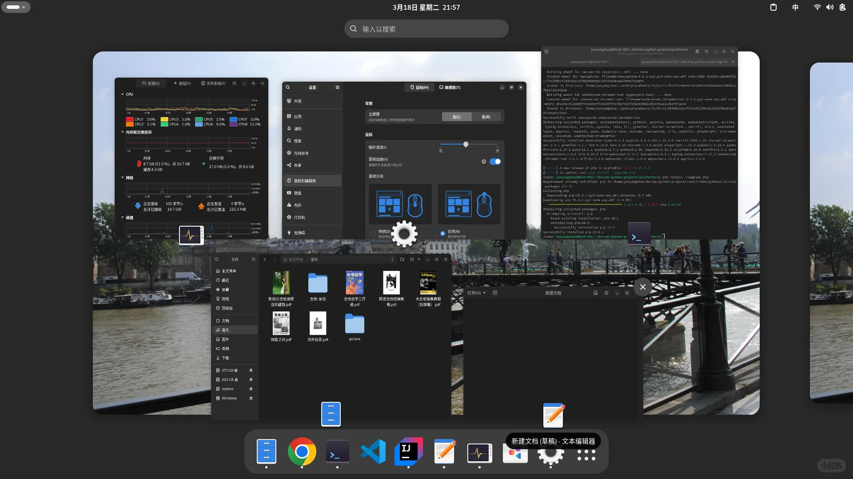Collapse the 磁盘 section in System Monitor

coord(123,218)
